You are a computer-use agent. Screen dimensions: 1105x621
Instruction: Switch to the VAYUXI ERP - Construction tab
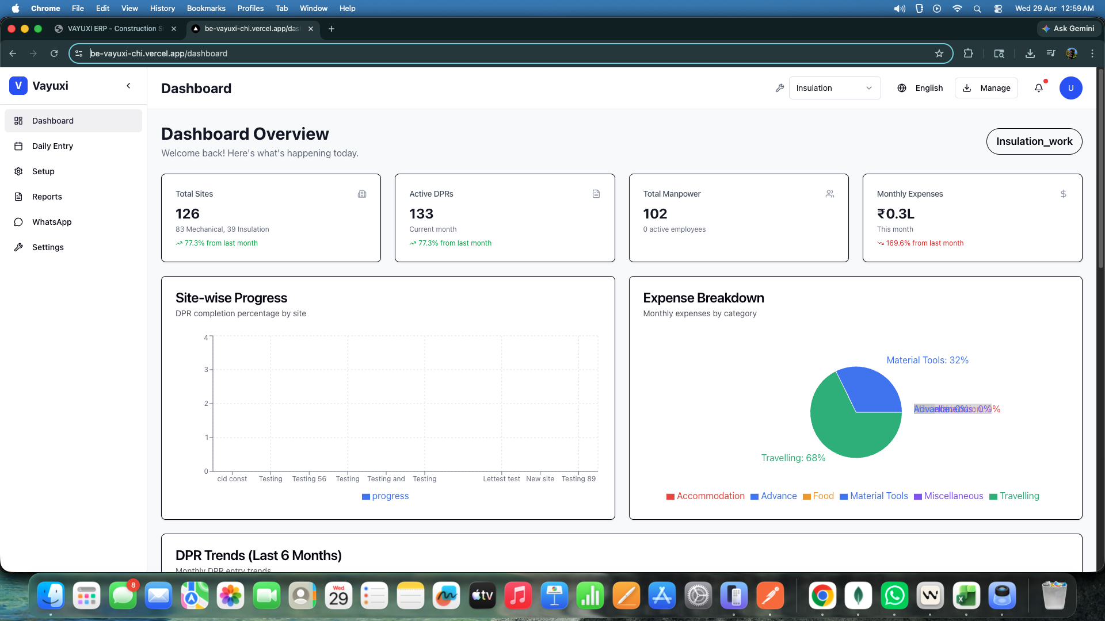point(115,29)
